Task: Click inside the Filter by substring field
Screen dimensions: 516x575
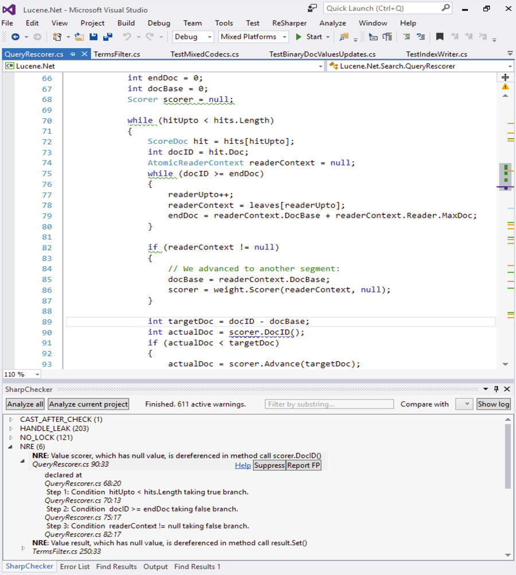Action: point(329,404)
